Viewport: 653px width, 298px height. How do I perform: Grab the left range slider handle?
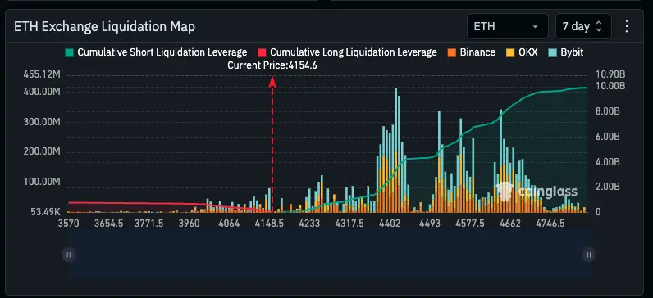click(x=69, y=255)
